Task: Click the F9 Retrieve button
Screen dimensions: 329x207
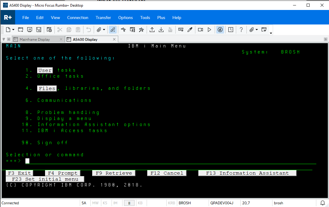Action: (114, 173)
